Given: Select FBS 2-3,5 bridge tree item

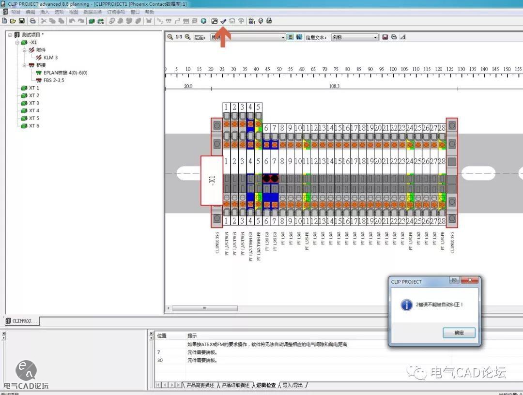Looking at the screenshot, I should tap(53, 80).
